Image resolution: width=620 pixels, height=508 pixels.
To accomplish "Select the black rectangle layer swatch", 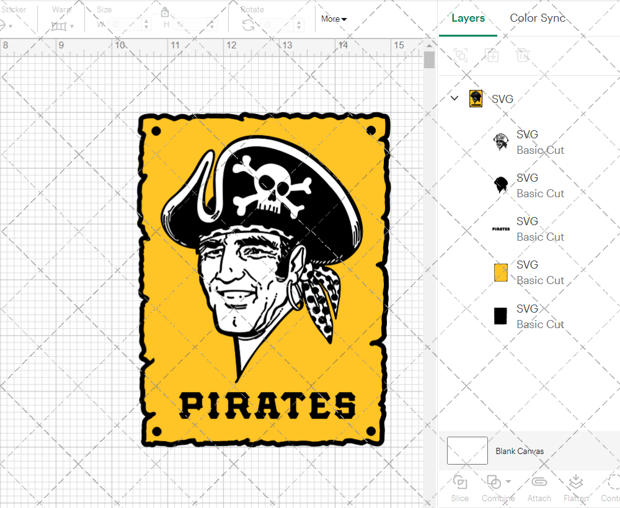I will 500,316.
